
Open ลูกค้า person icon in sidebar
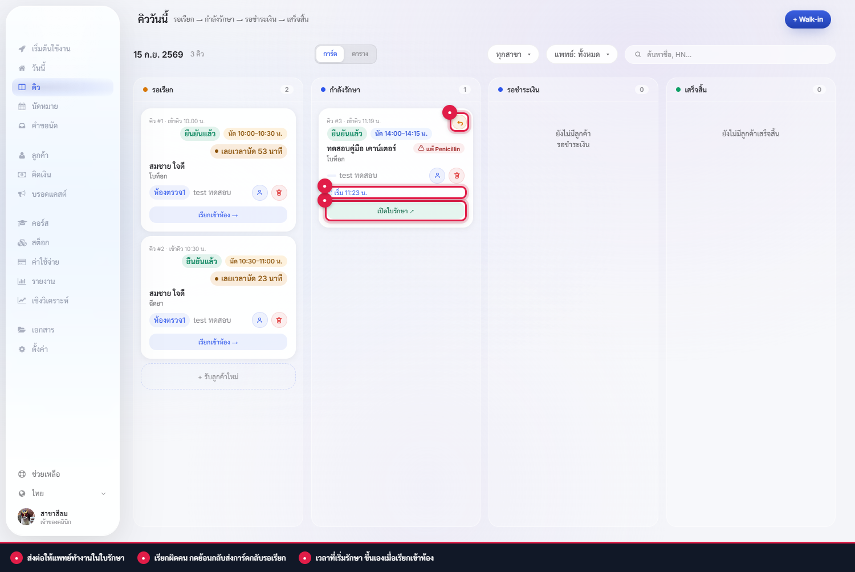click(x=22, y=155)
